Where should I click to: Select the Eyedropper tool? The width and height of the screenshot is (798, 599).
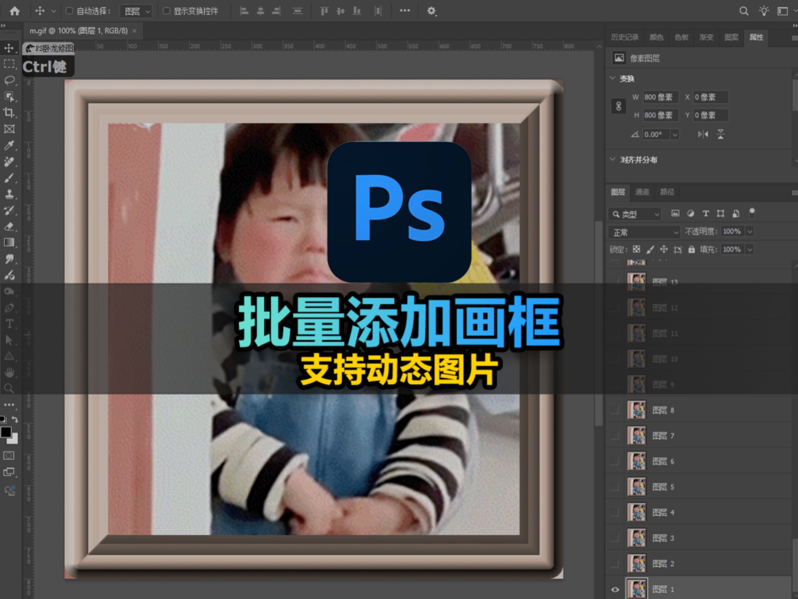[9, 145]
